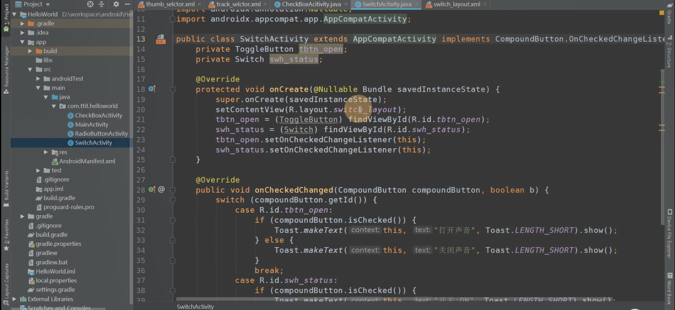Select MainActivity in project tree
This screenshot has height=310, width=675.
[x=88, y=125]
